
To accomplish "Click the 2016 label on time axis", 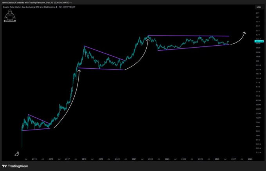I will point(51,159).
